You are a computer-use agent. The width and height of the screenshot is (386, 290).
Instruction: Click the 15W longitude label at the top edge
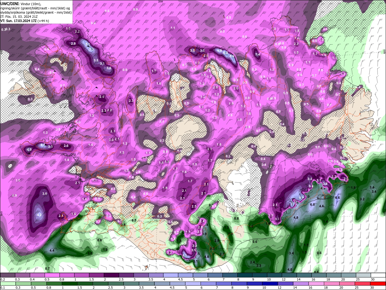(319, 2)
